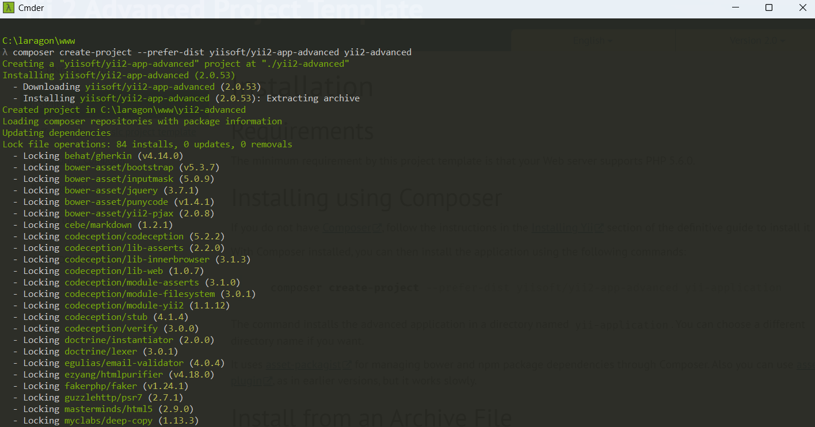This screenshot has width=815, height=427.
Task: Click the codeception/codeception package name
Action: pyautogui.click(x=124, y=237)
